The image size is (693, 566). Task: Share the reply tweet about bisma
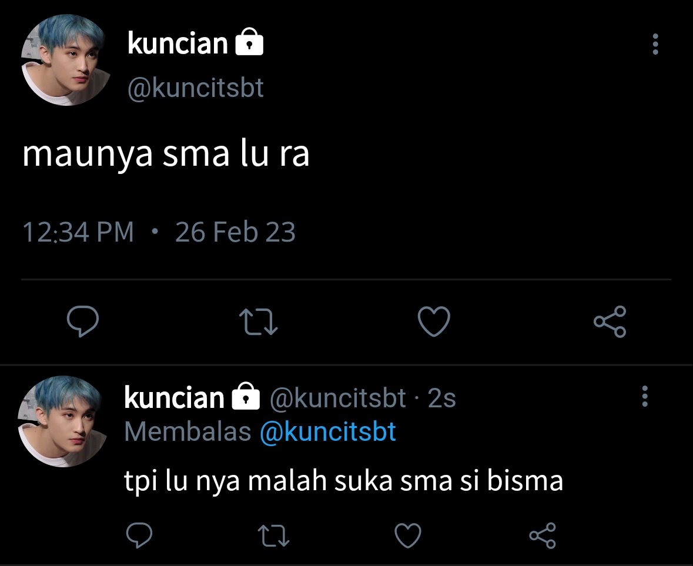click(x=543, y=535)
